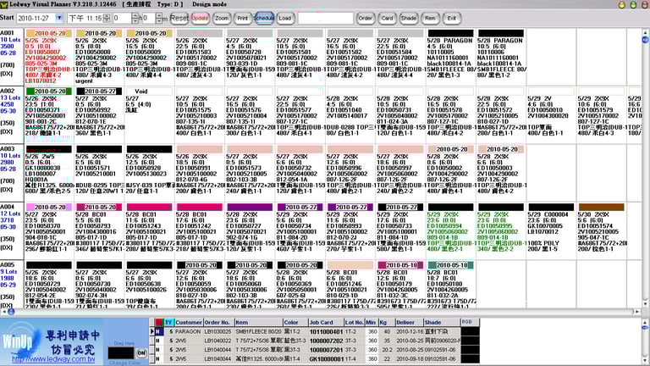650x366 pixels.
Task: Click the Zoom toolbar button
Action: (x=222, y=19)
